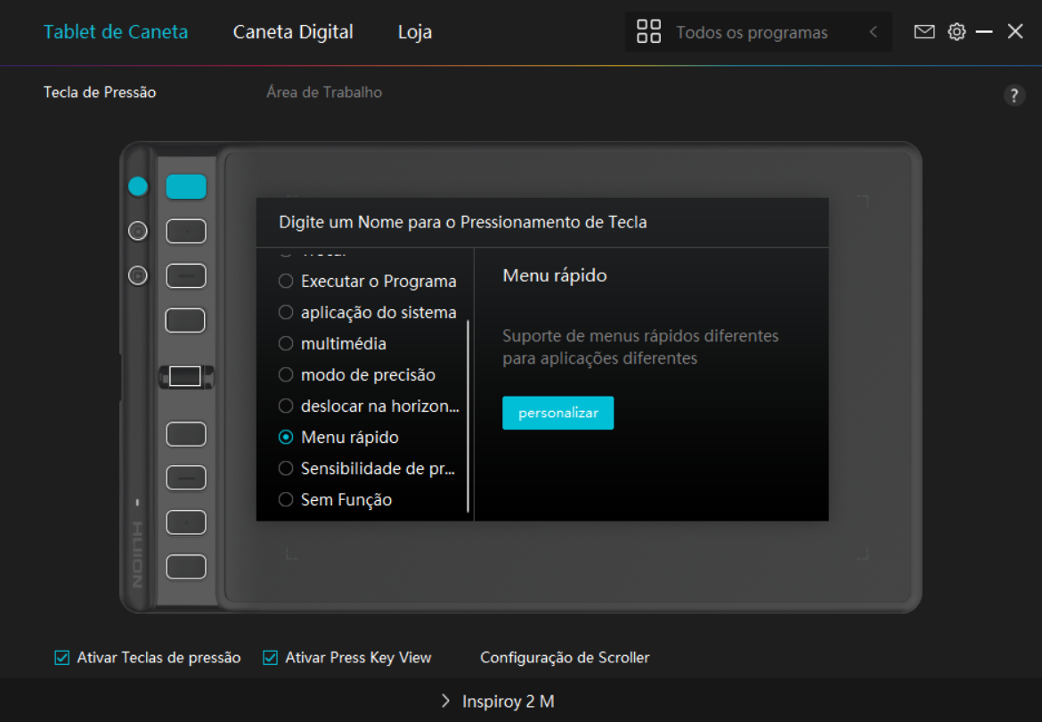Switch to the Caneta Digital tab
Image resolution: width=1042 pixels, height=722 pixels.
(293, 32)
